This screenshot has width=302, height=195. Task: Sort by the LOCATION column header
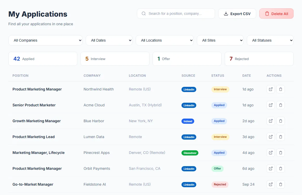pos(137,76)
